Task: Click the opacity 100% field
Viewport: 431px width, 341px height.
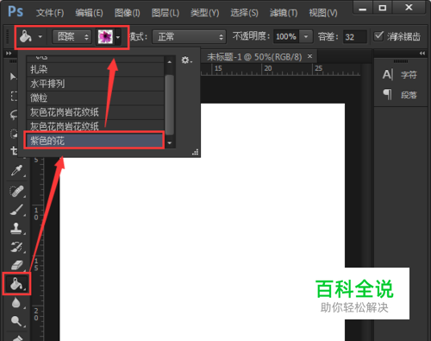Action: point(286,37)
